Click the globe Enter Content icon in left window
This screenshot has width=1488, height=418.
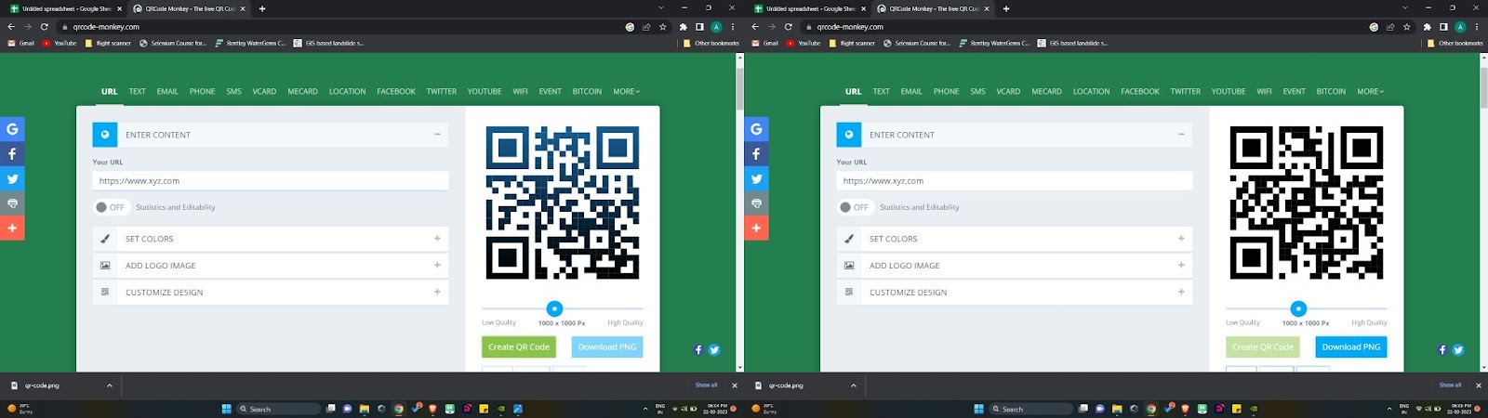pos(105,135)
